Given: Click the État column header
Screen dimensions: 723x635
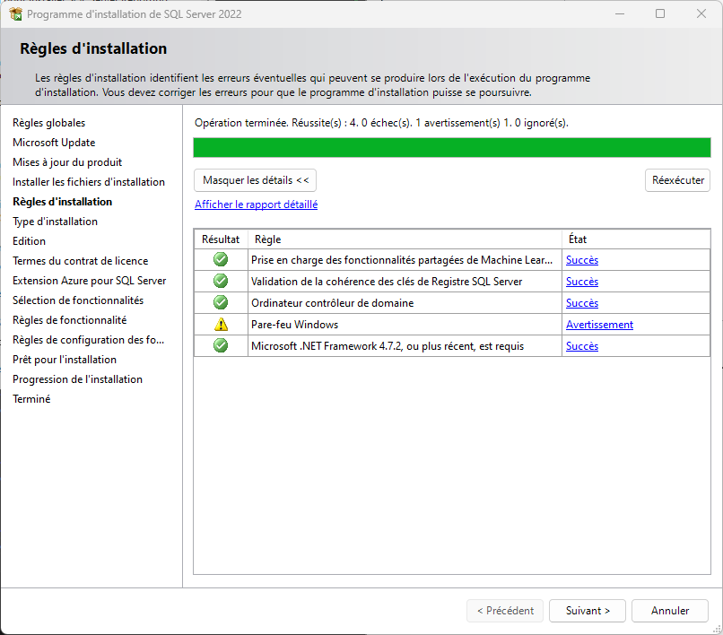Looking at the screenshot, I should tap(636, 239).
